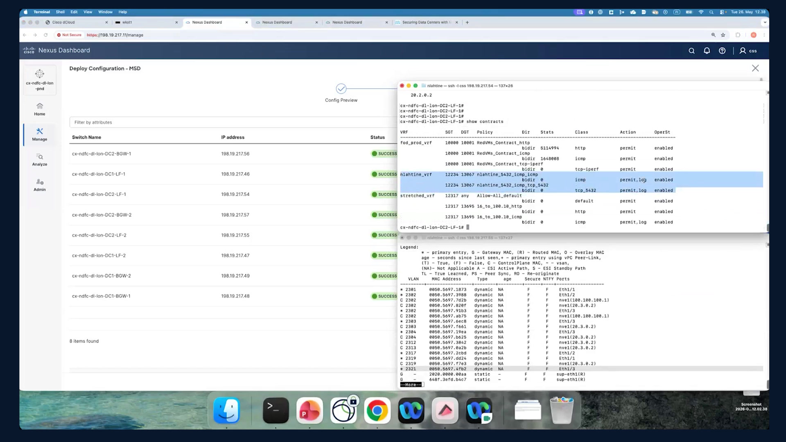This screenshot has height=442, width=786.
Task: Open the Analyze sidebar section
Action: 40,160
